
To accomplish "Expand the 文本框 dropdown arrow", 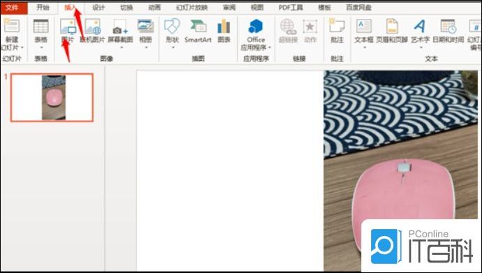I will [x=364, y=47].
